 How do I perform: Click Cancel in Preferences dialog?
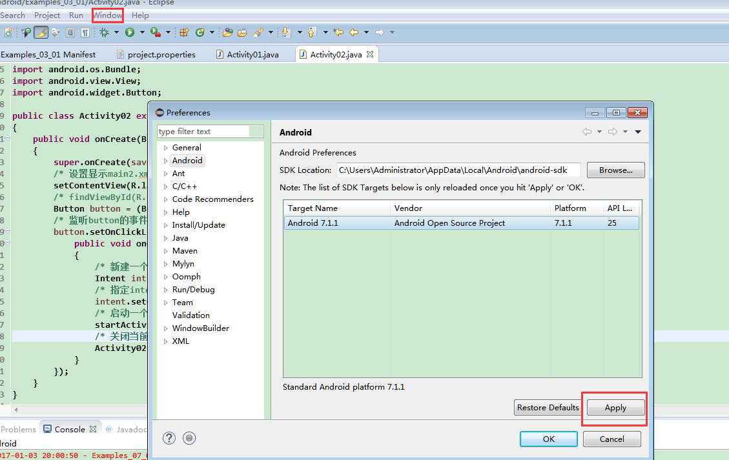[x=612, y=439]
